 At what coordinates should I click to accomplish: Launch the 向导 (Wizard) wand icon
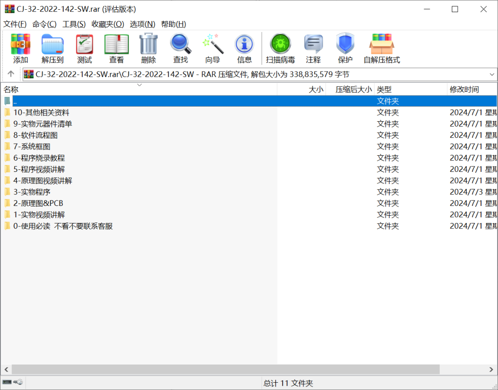[213, 49]
